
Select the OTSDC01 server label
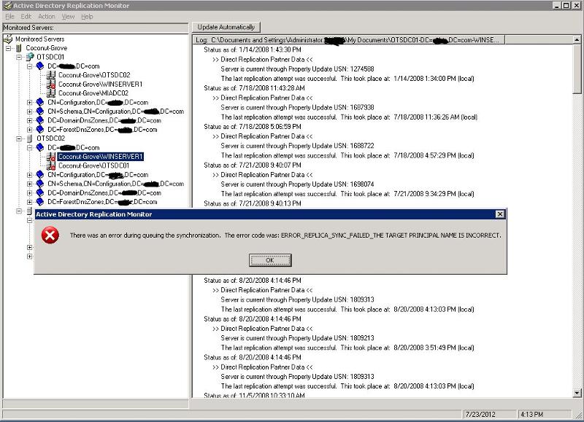coord(50,57)
